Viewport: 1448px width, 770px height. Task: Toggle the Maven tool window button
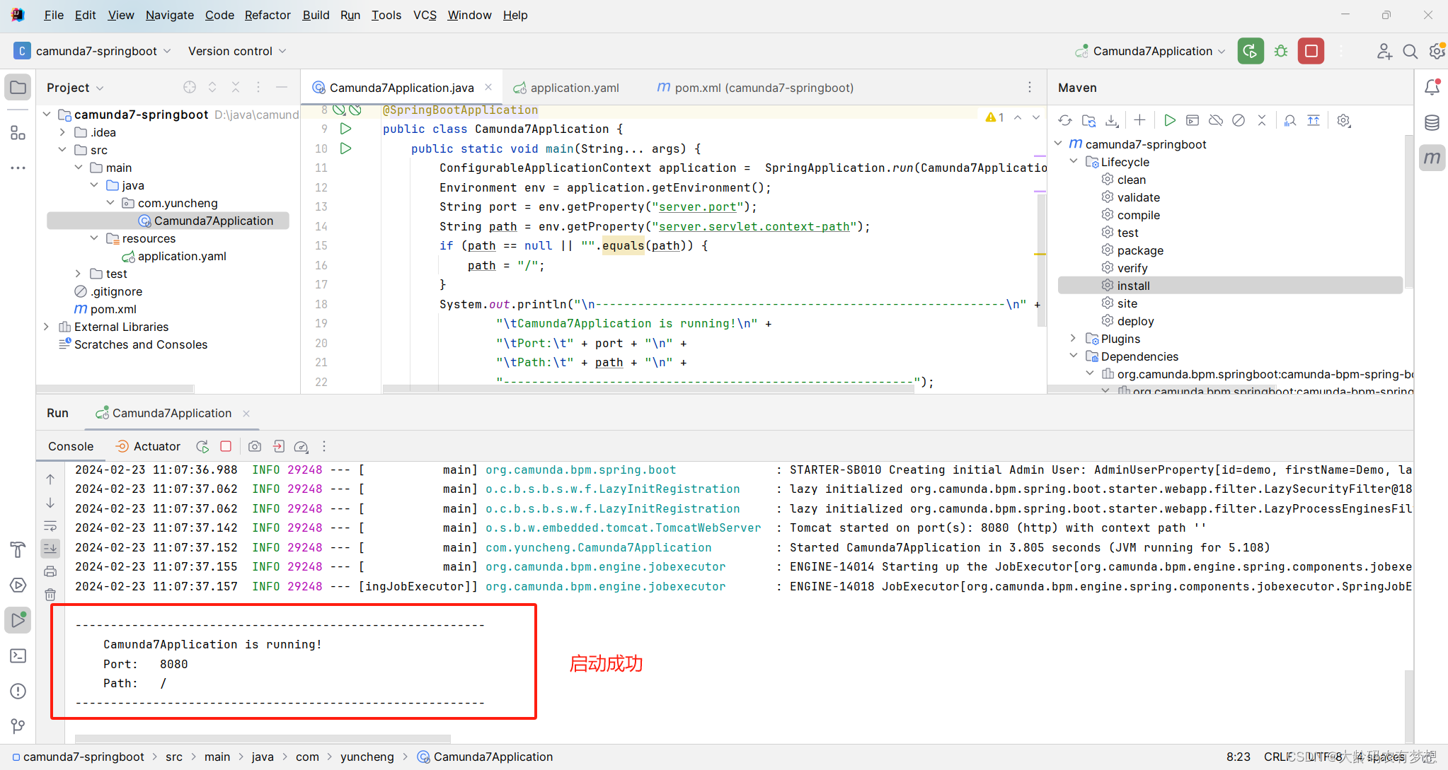[x=1432, y=158]
